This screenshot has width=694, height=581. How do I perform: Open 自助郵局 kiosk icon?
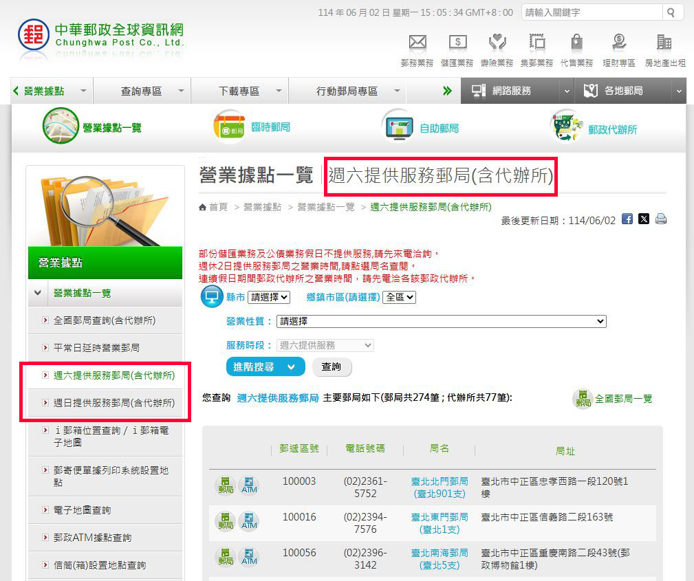(x=399, y=128)
